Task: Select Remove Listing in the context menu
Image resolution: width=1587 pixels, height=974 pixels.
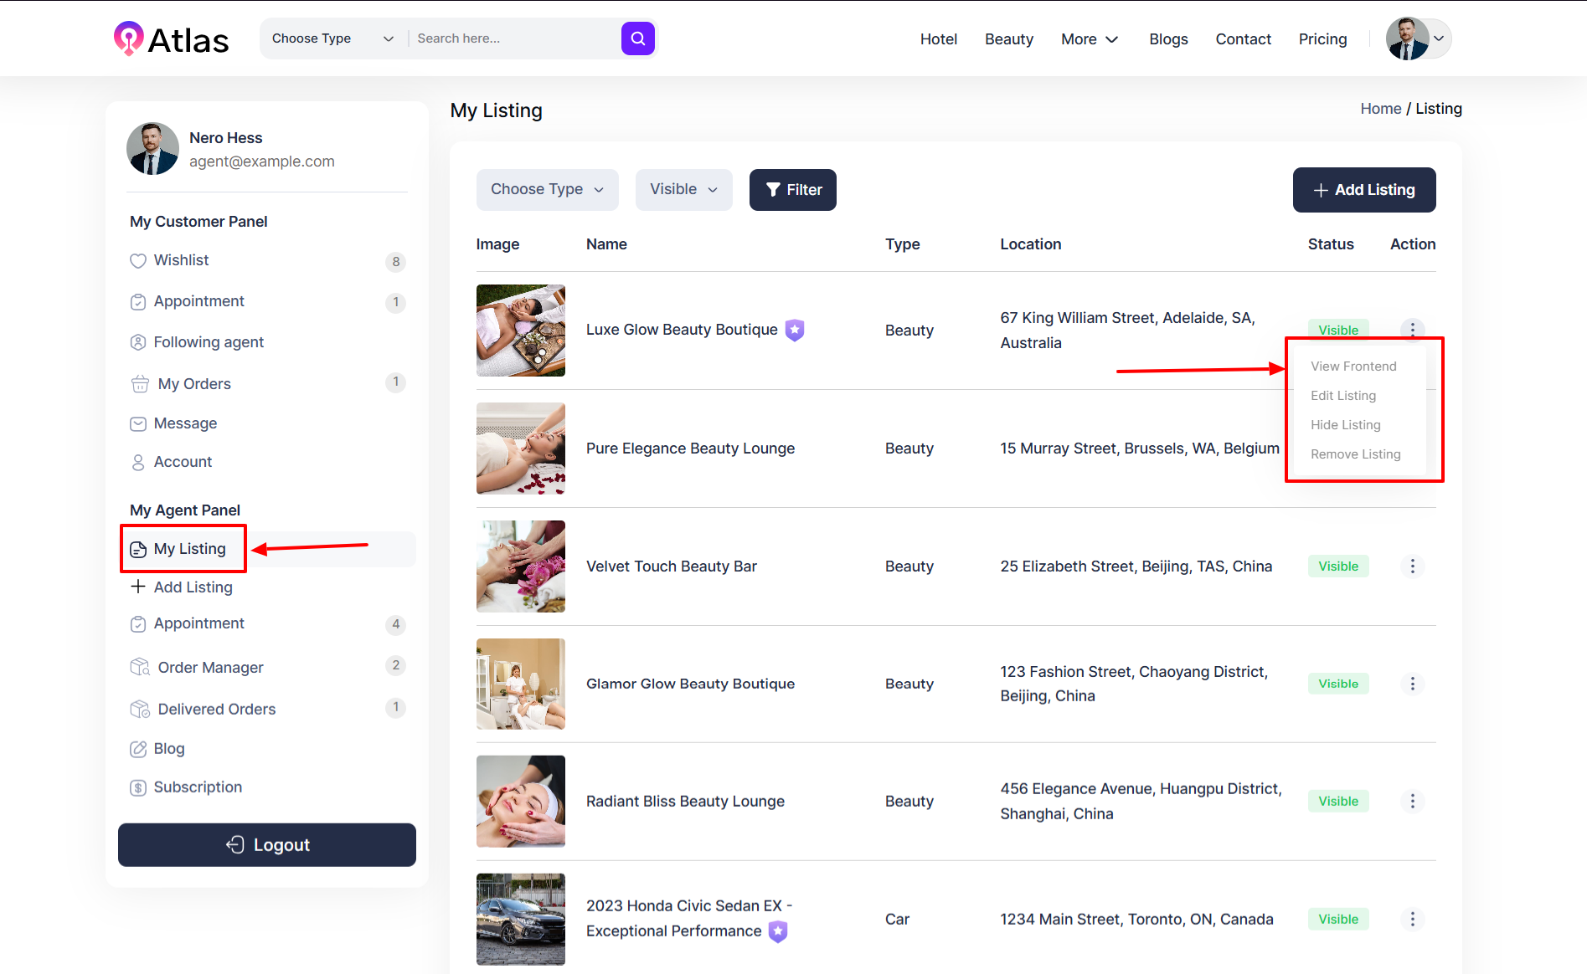Action: click(x=1355, y=454)
